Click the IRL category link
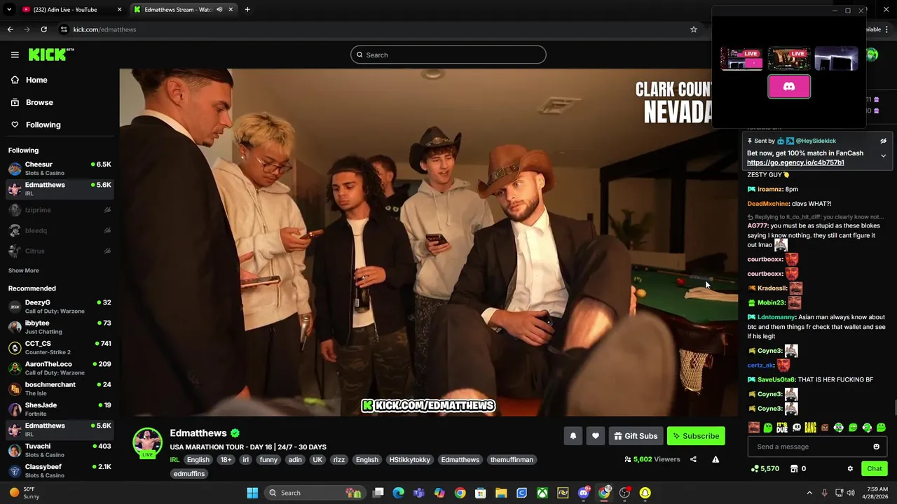 [x=174, y=460]
